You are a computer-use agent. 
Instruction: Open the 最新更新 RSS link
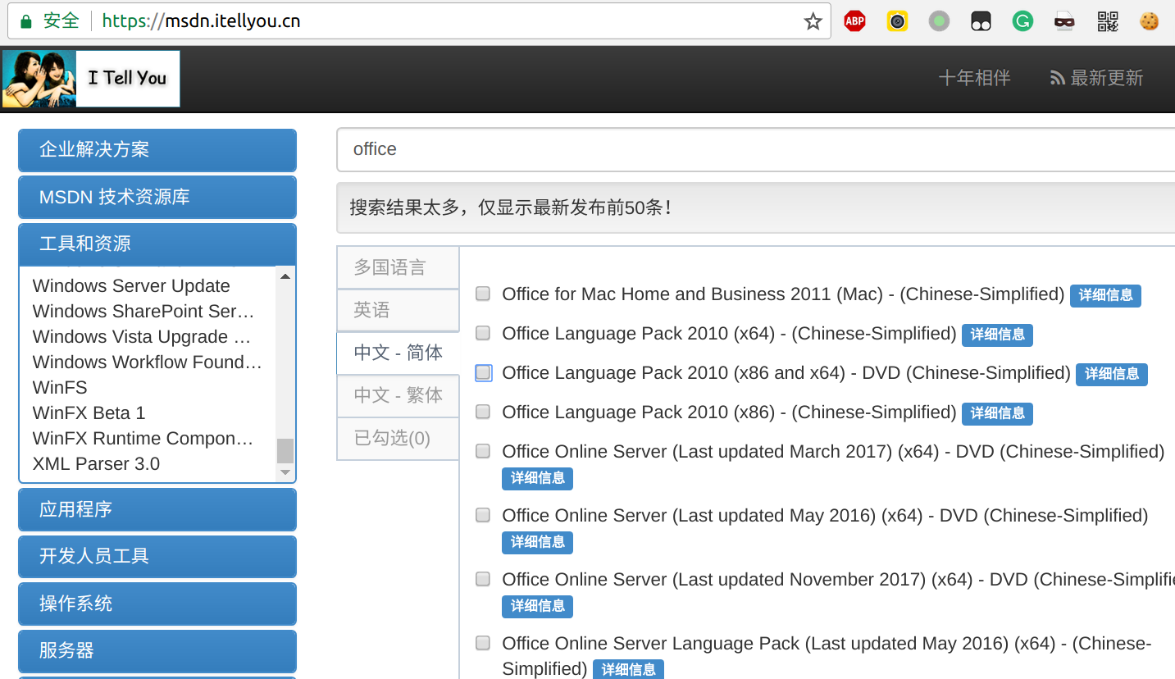click(1096, 78)
